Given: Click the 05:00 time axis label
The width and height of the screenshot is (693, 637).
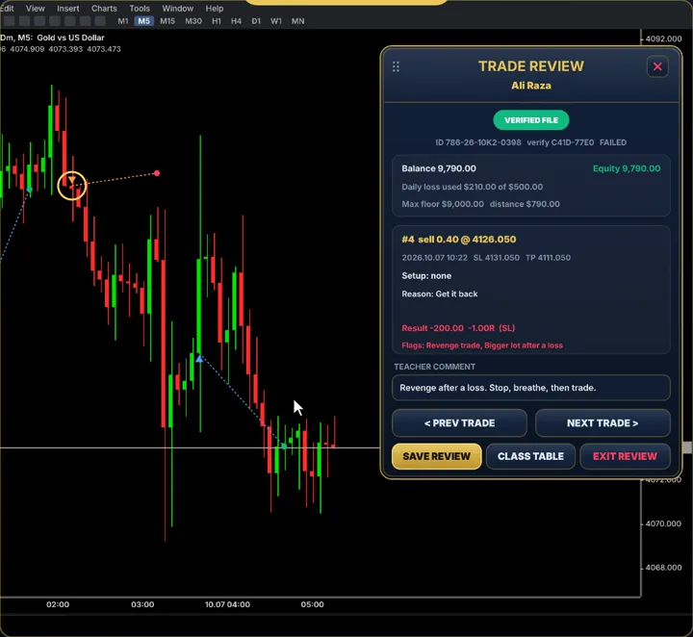Looking at the screenshot, I should [x=312, y=604].
